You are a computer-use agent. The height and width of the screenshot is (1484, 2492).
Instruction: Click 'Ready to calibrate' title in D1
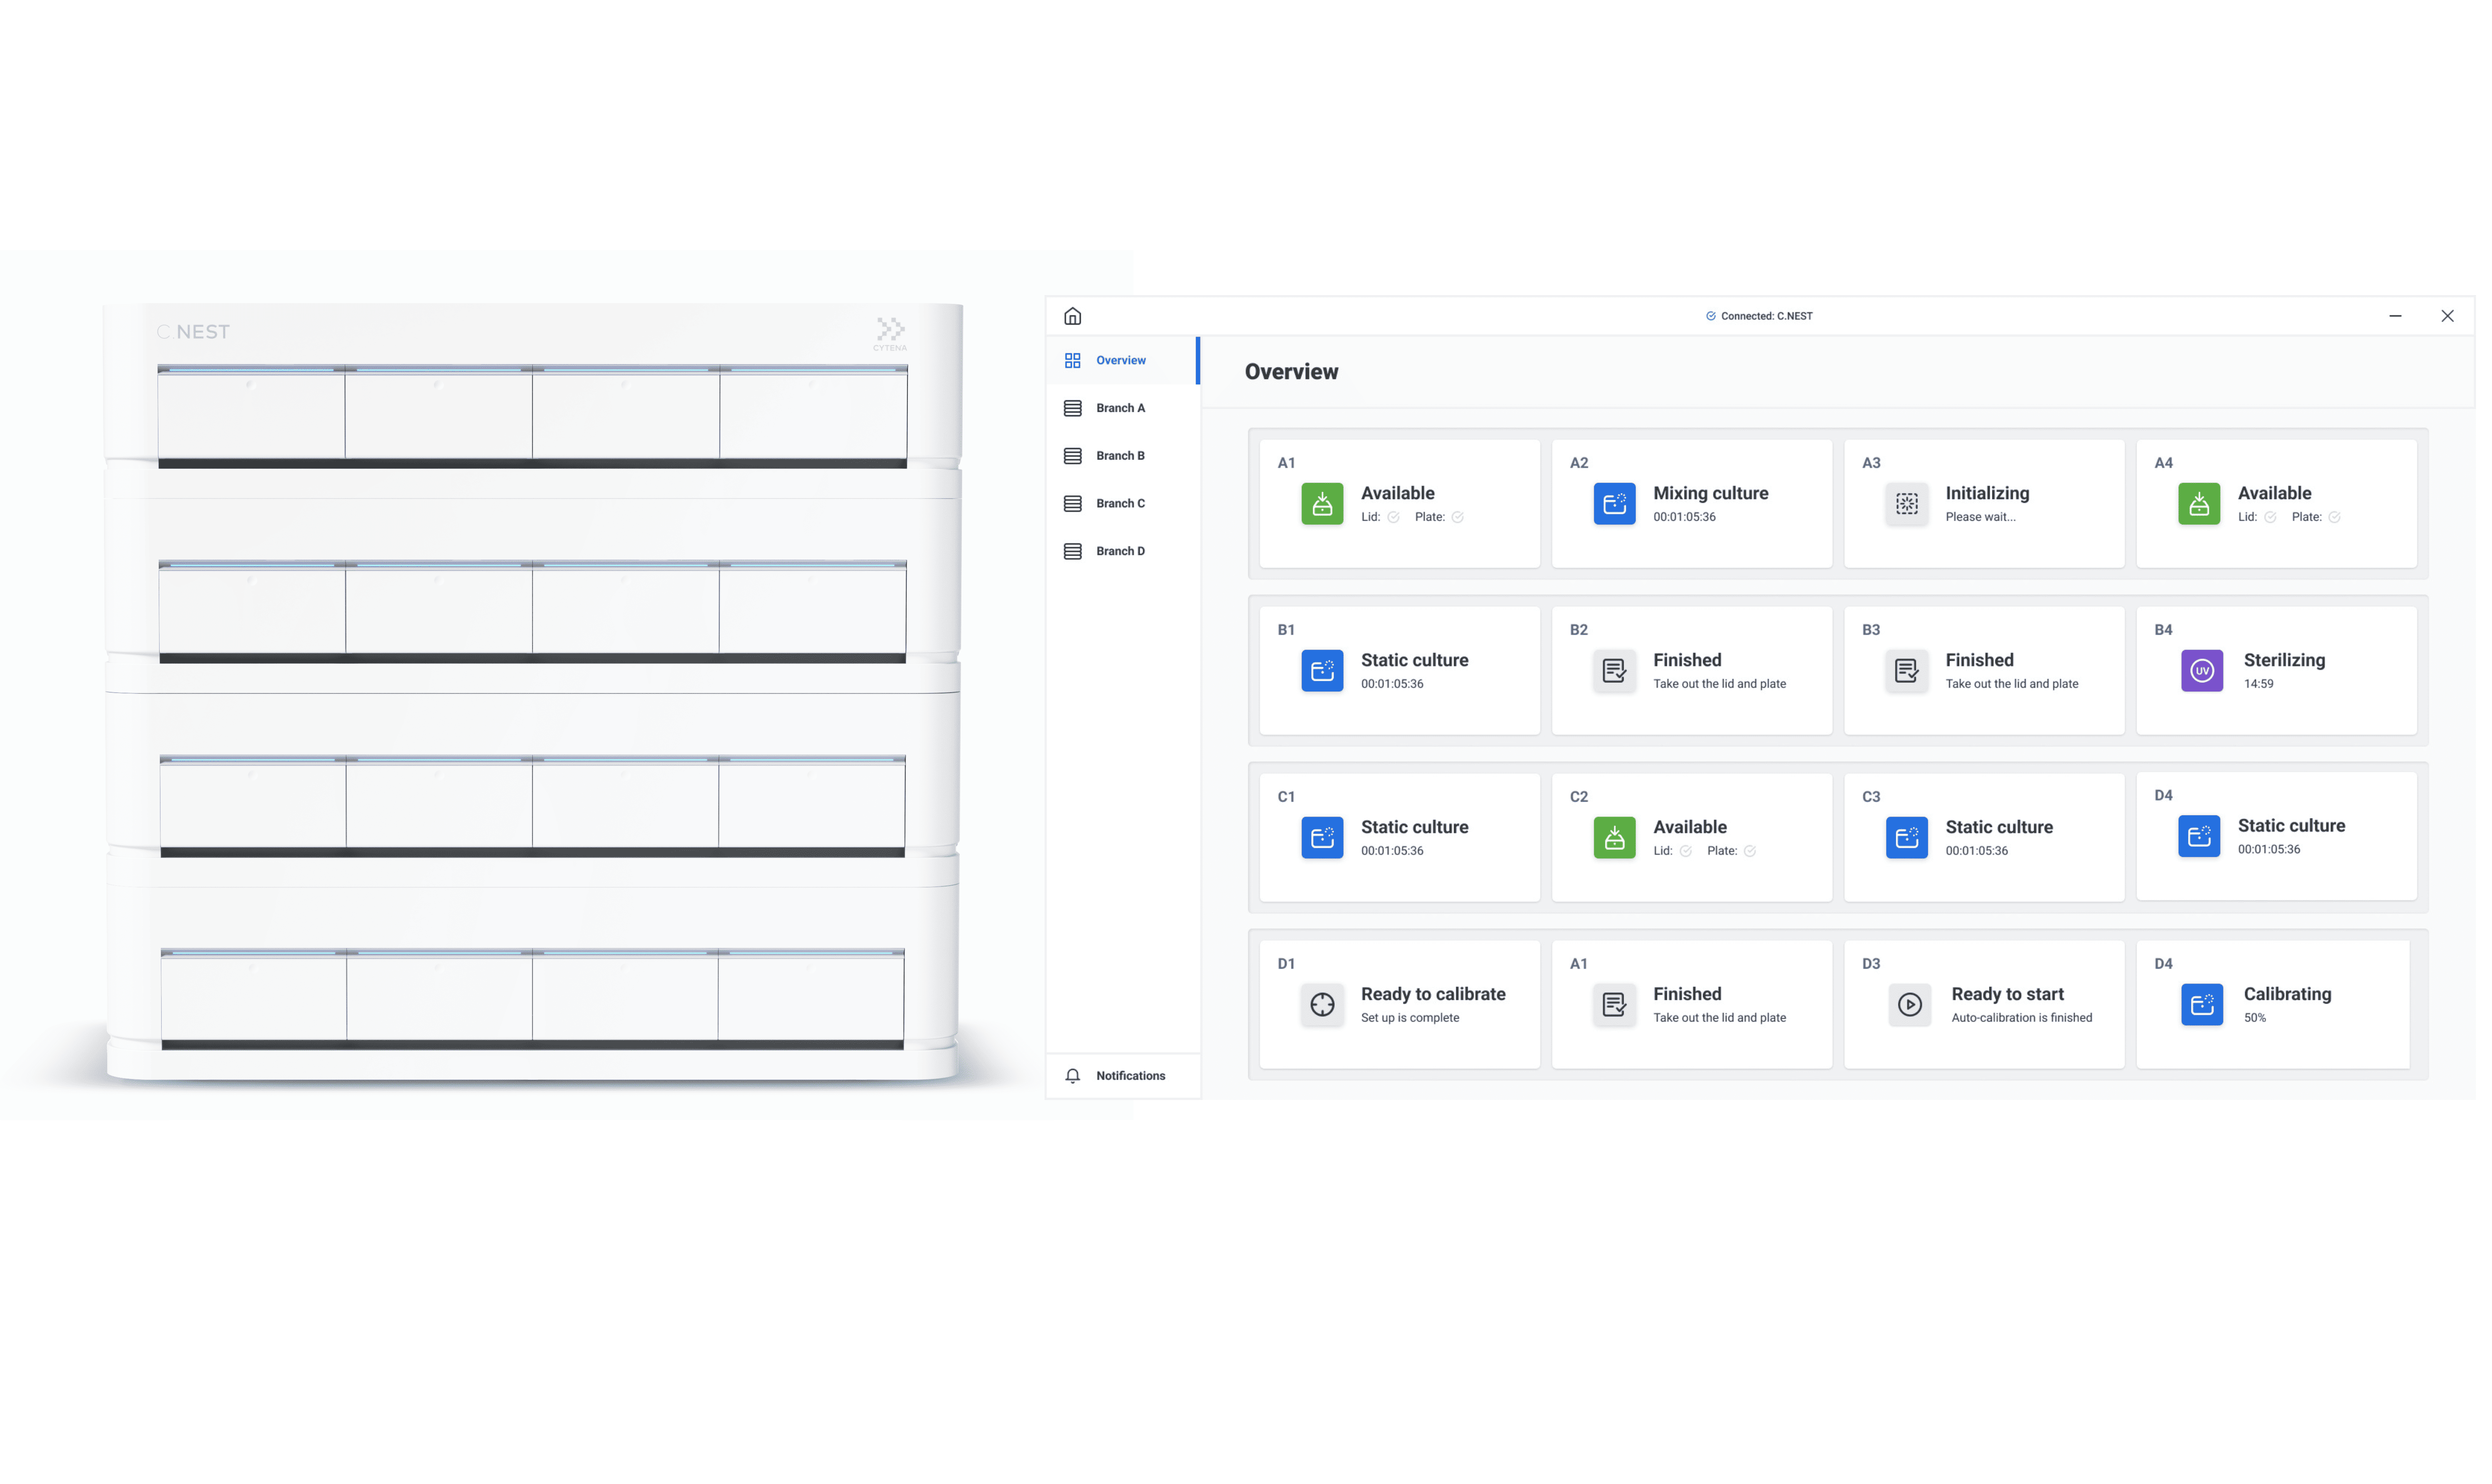[1433, 994]
